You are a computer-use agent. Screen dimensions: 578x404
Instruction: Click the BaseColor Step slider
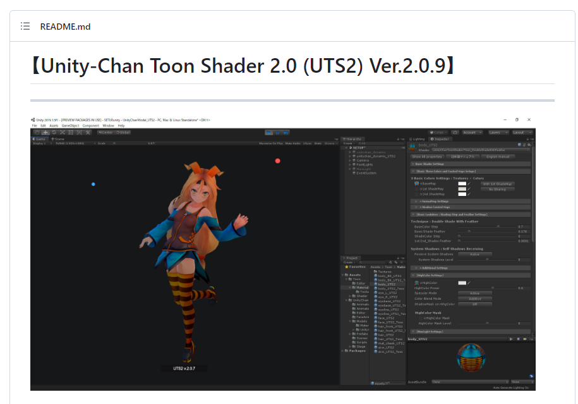[x=486, y=226]
